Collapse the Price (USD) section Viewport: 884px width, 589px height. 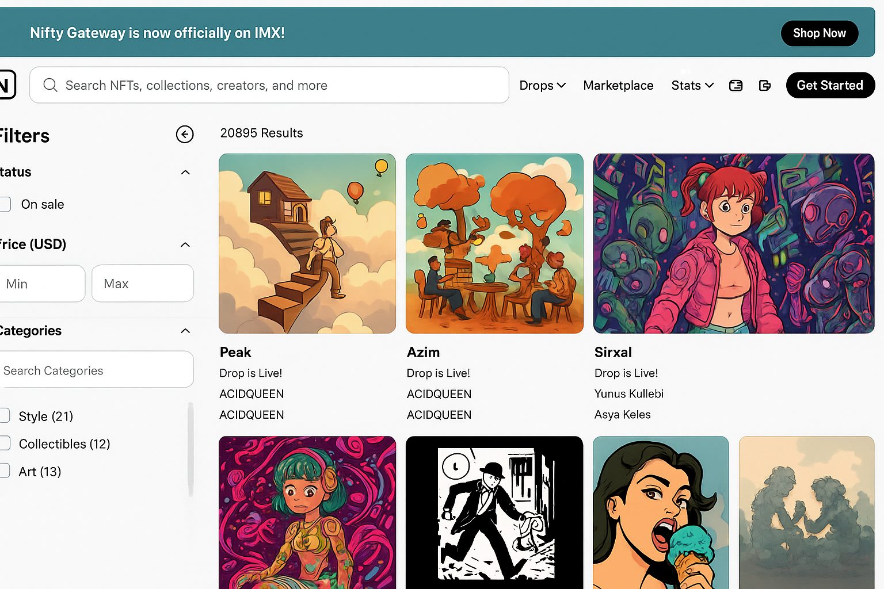click(x=185, y=245)
